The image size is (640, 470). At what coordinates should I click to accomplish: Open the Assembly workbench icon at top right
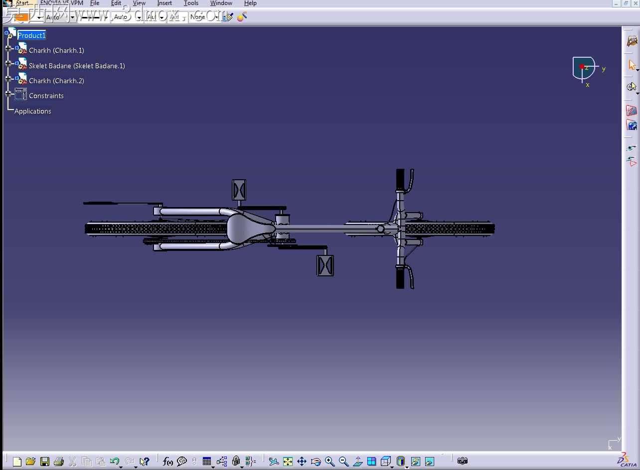632,41
